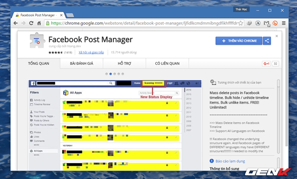
Task: Click the Thêm vào Chrome button
Action: pos(239,41)
